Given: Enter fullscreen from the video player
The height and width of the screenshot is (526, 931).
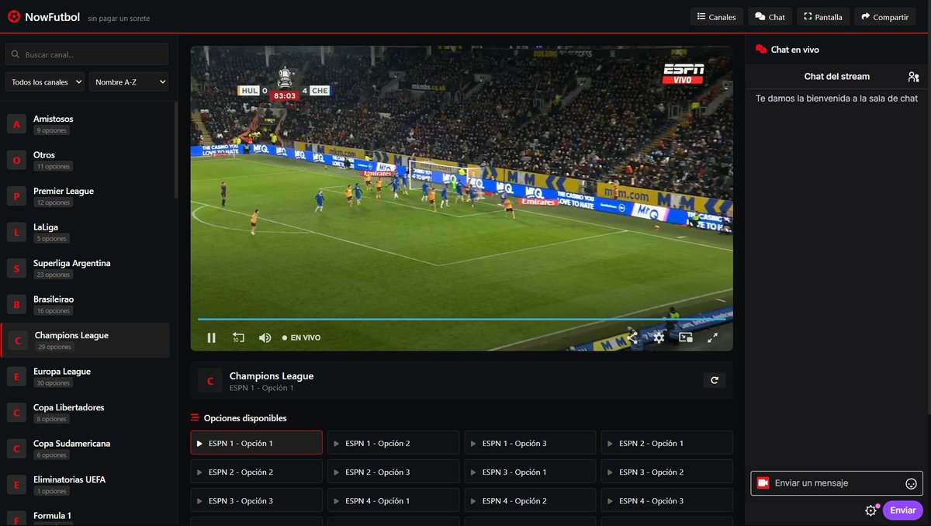Looking at the screenshot, I should tap(712, 337).
